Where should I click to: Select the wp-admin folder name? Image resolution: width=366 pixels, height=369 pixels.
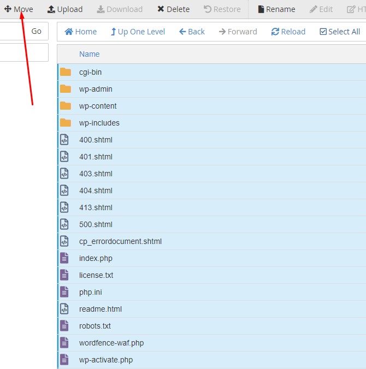96,89
